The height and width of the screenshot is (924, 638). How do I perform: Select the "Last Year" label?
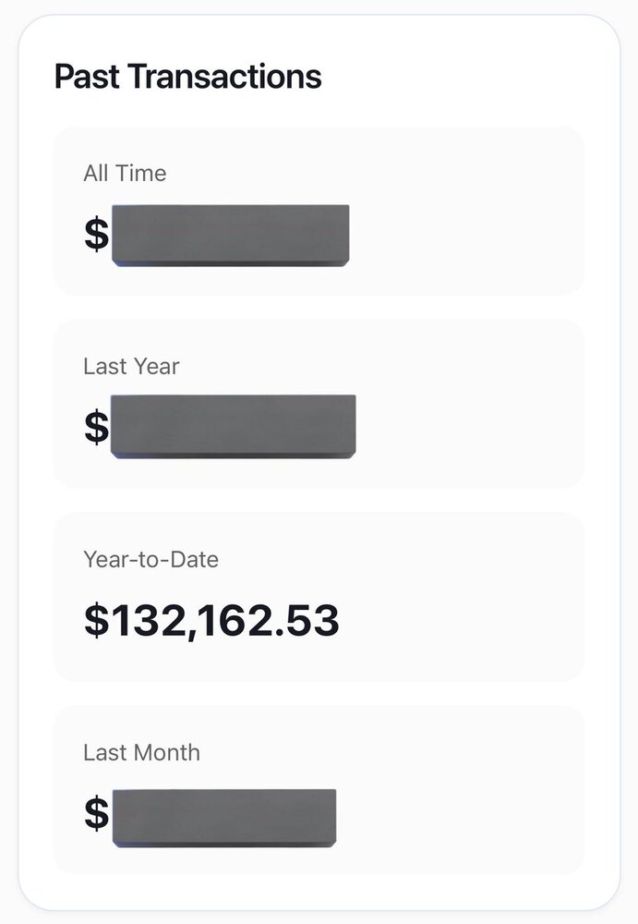pyautogui.click(x=131, y=366)
